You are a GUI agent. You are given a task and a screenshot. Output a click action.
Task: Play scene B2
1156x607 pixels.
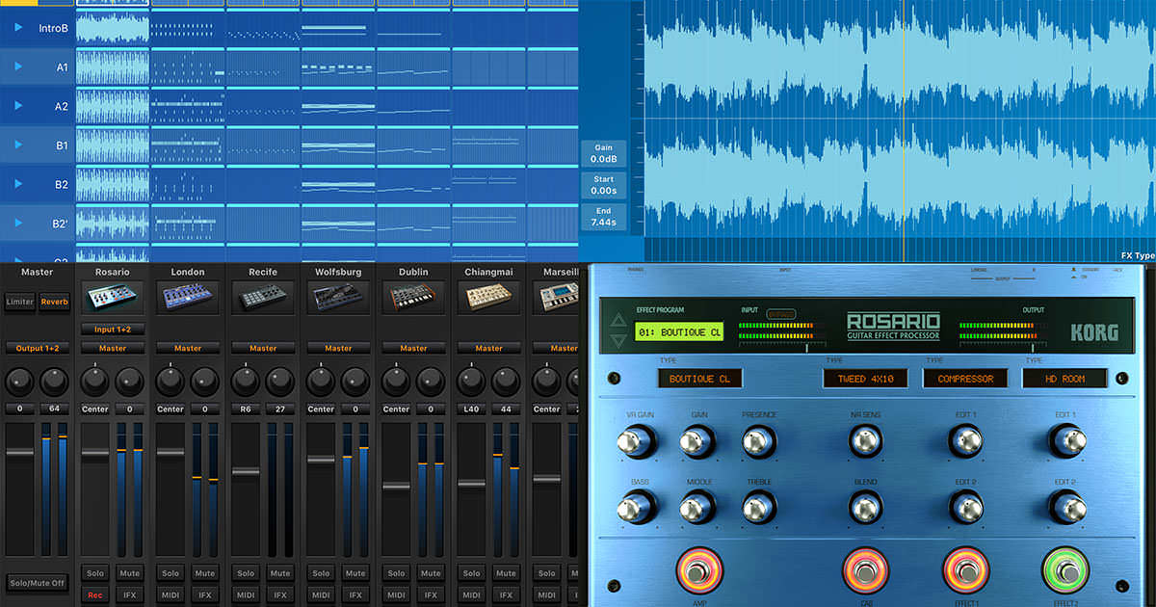point(18,183)
